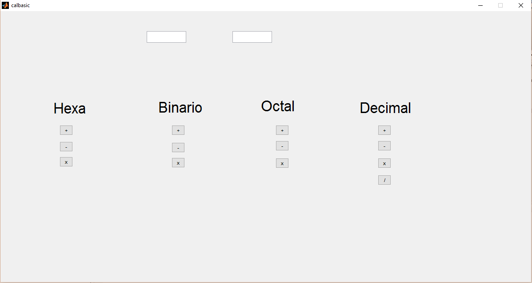
Task: Click the Binario heading label
Action: pos(180,107)
